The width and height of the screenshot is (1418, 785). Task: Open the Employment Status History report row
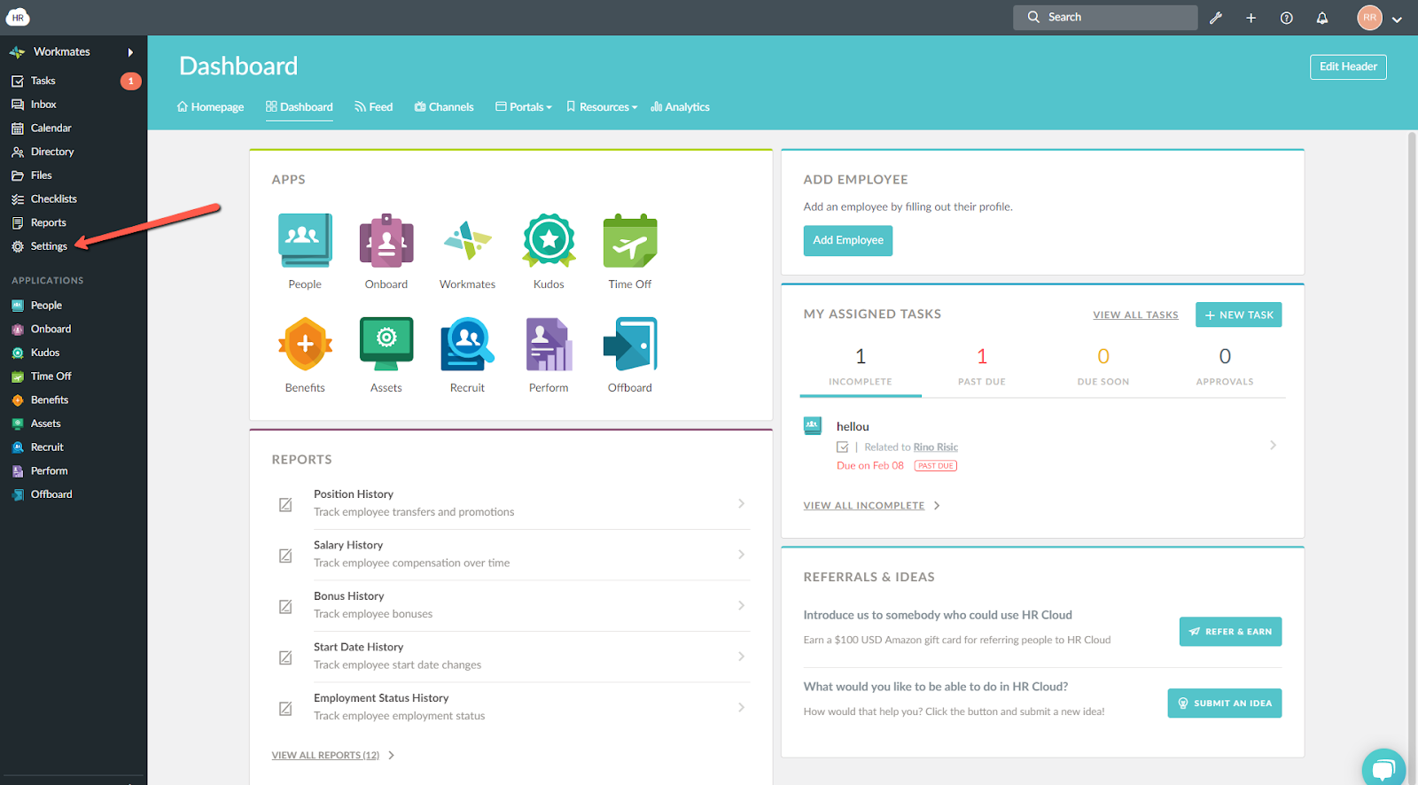(x=511, y=708)
